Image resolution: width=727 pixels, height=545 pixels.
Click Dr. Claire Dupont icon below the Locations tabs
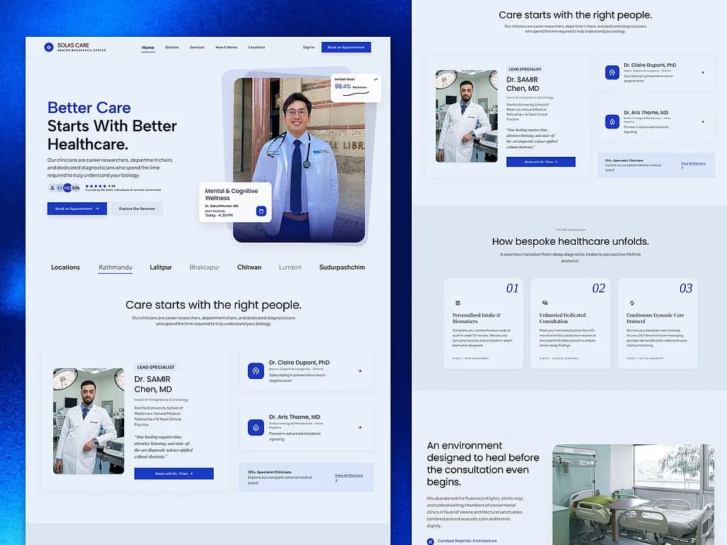(x=256, y=370)
